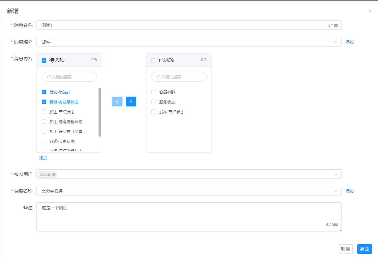Toggle the 待选项 select-all checkbox
Screen dimensions: 378x260
point(44,60)
